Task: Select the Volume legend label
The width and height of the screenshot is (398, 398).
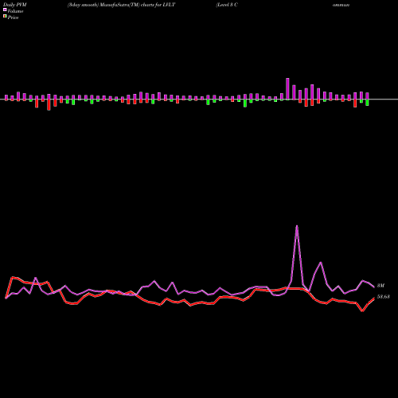Action: click(15, 11)
